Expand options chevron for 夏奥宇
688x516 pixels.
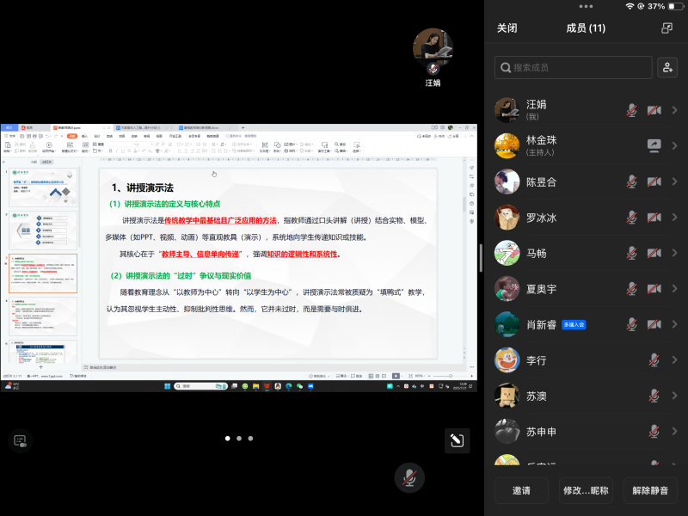point(675,289)
